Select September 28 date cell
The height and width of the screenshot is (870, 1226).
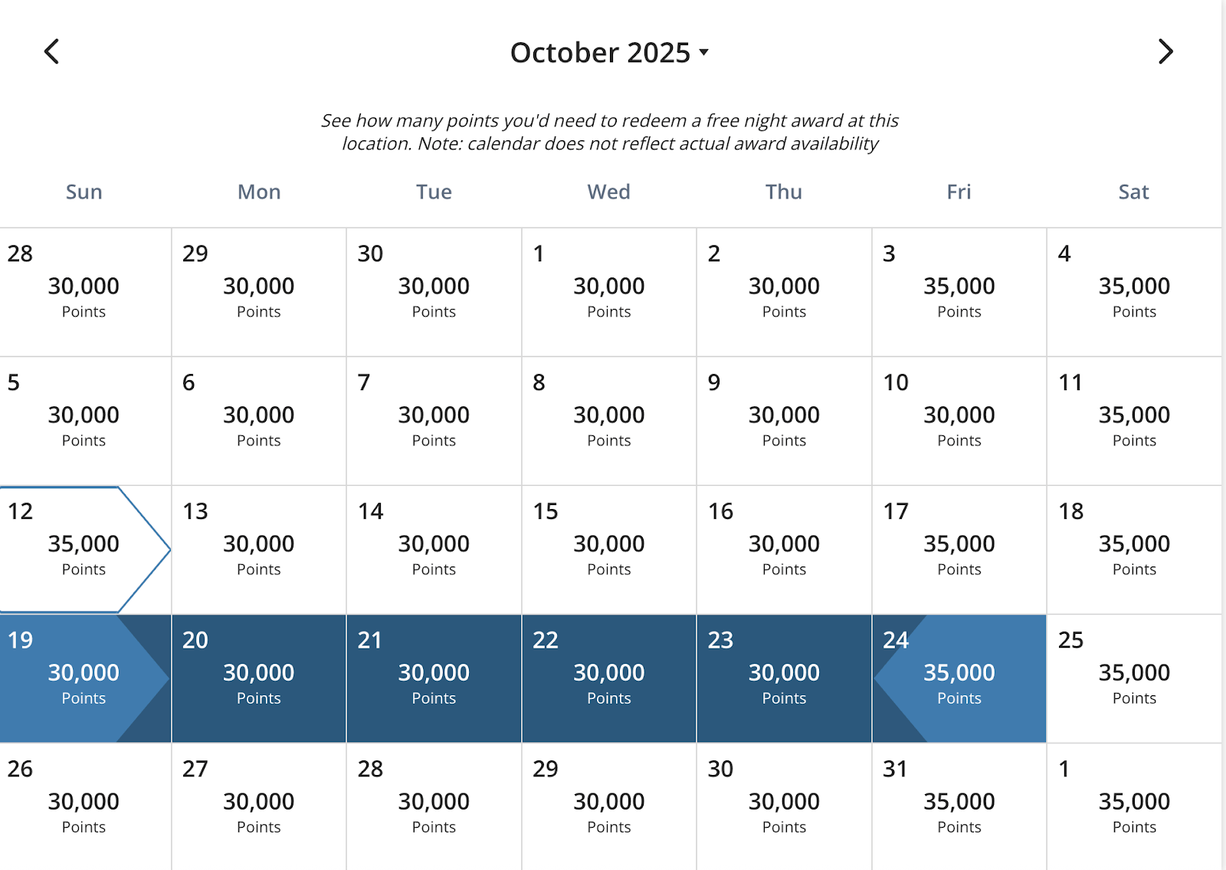[x=84, y=292]
